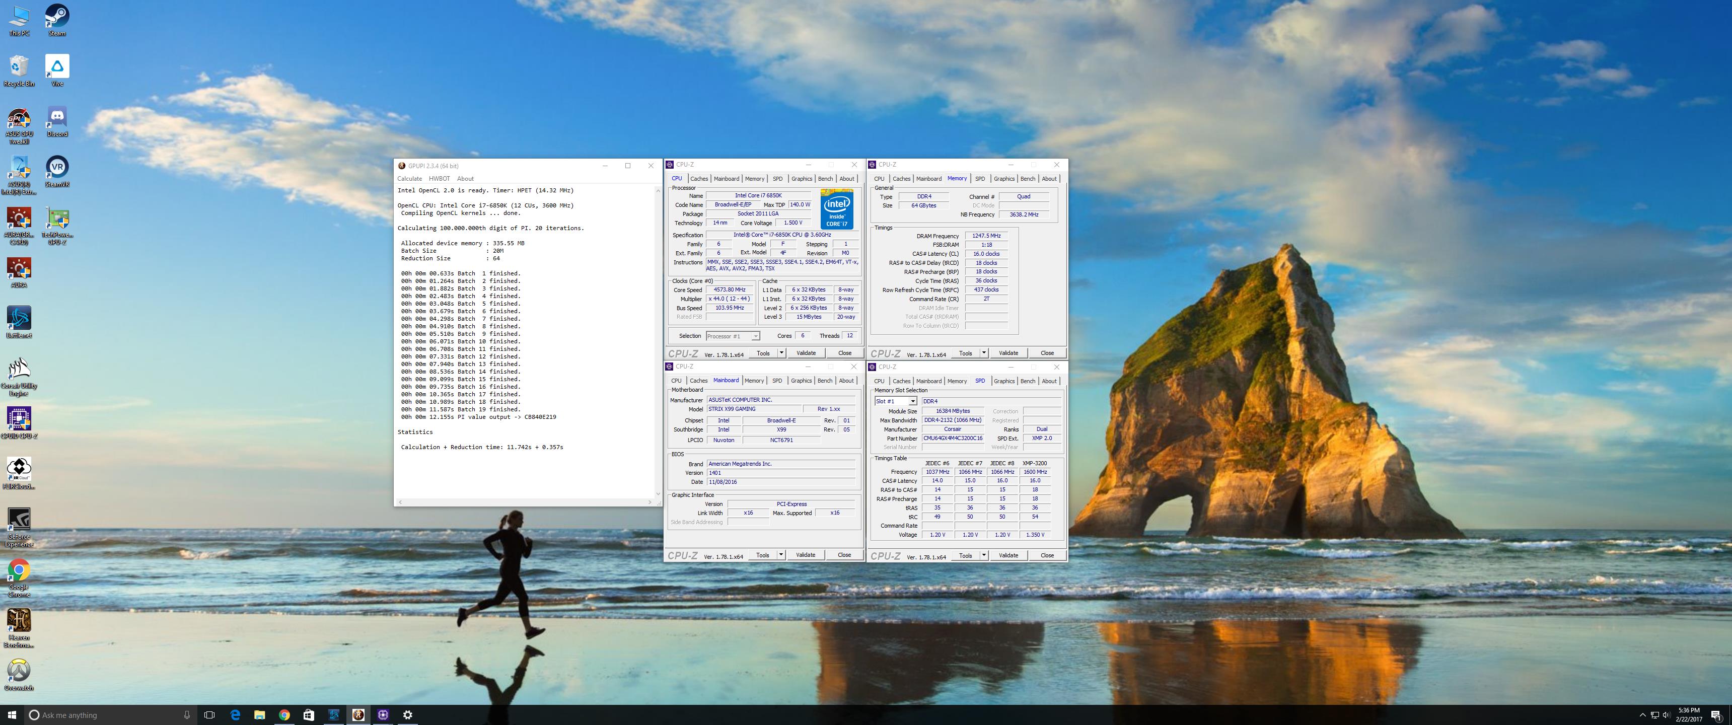Select Google Chrome desktop shortcut
Screen dimensions: 1732x725
(x=19, y=577)
